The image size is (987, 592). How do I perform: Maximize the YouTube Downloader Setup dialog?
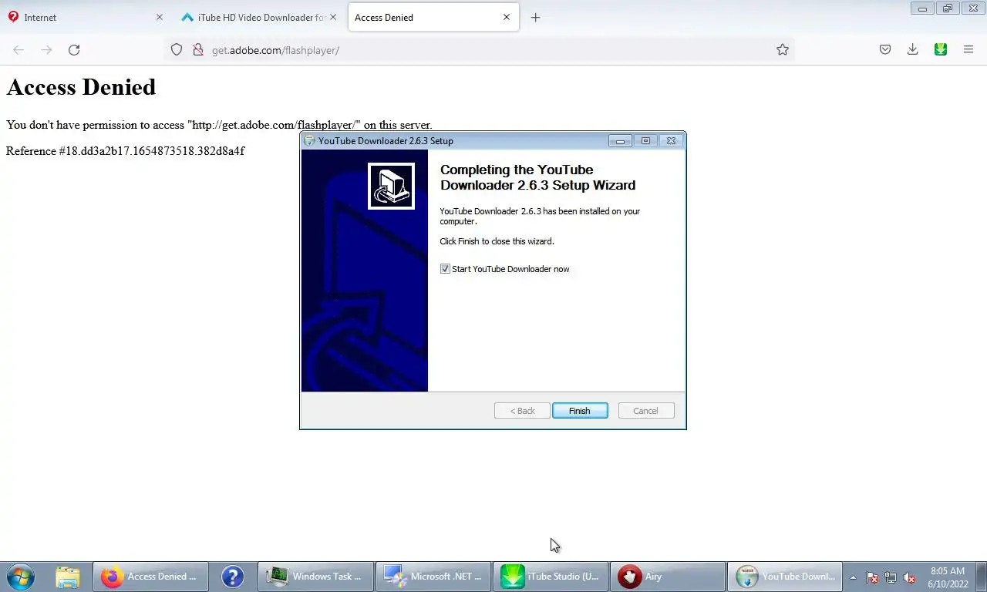645,140
